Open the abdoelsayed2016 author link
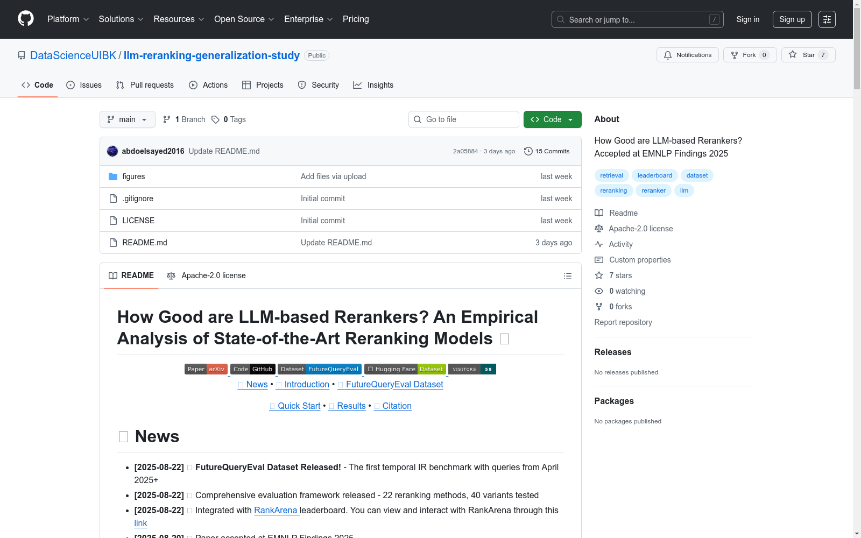The image size is (861, 538). coord(153,151)
